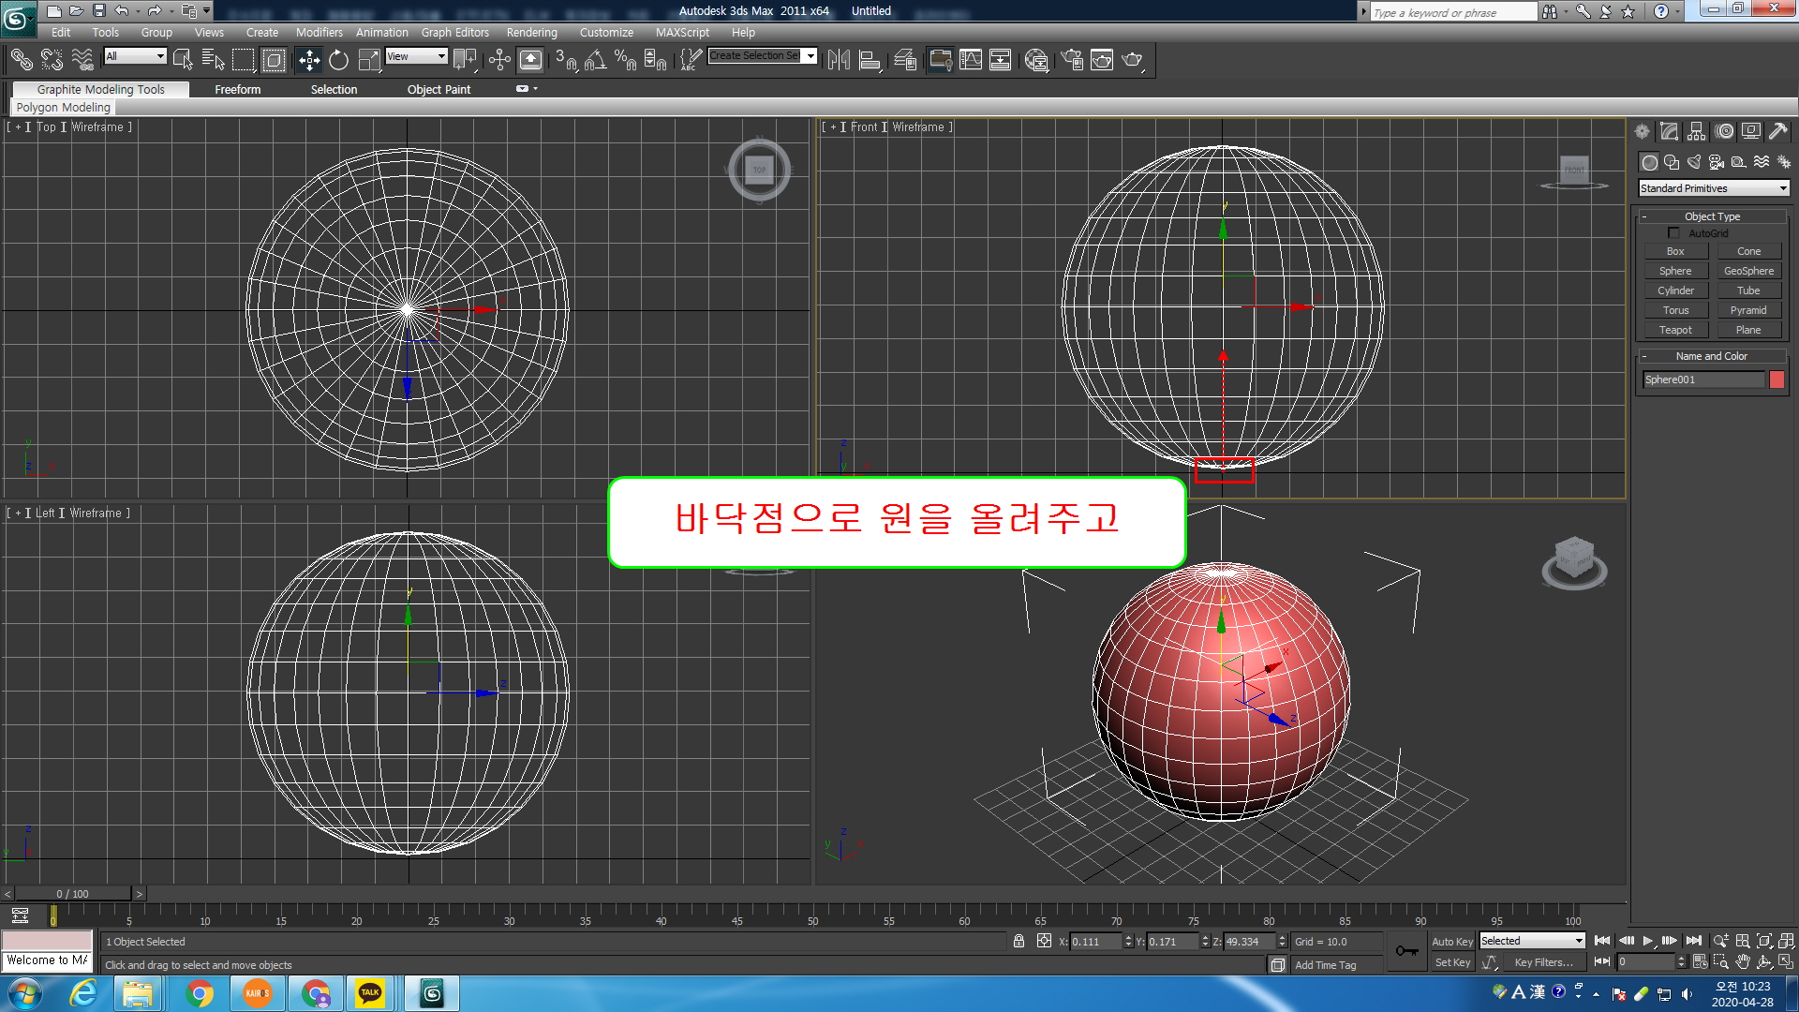Enable the AutoGrid checkbox
1799x1012 pixels.
click(x=1673, y=232)
